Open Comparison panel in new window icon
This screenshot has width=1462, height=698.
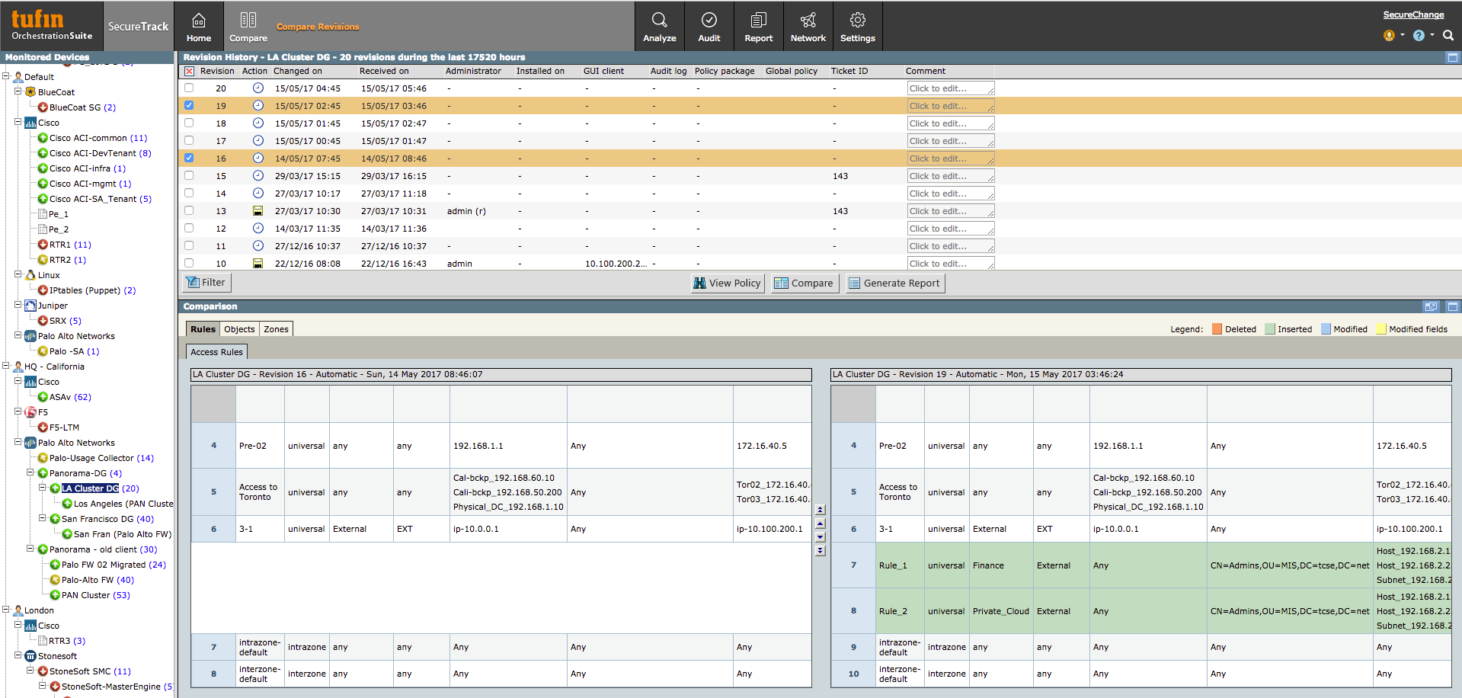coord(1432,306)
